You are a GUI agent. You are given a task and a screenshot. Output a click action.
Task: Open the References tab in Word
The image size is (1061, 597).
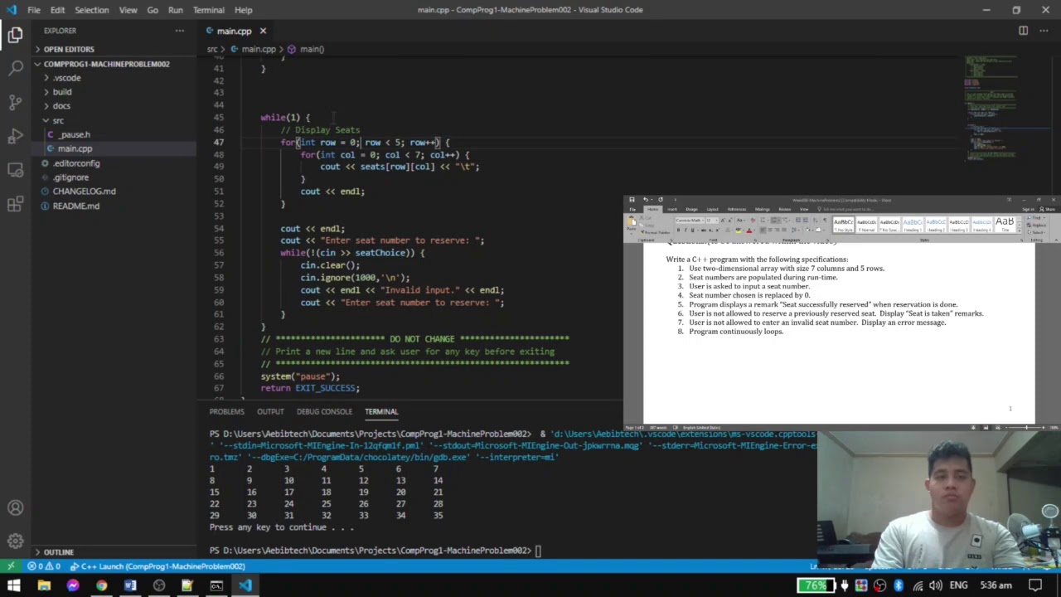tap(737, 209)
